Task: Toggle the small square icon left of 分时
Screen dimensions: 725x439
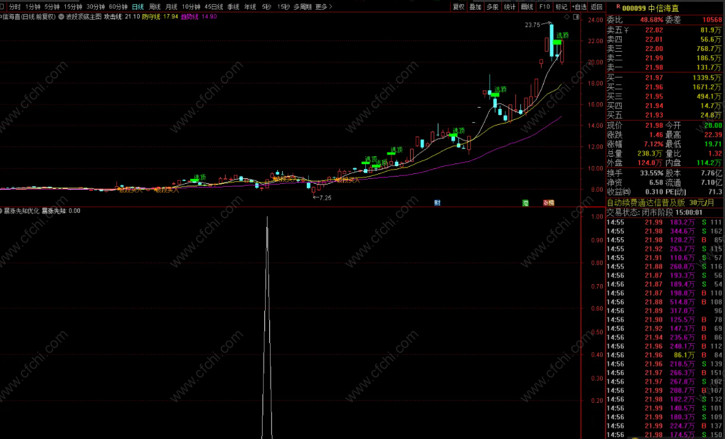Action: [2, 7]
